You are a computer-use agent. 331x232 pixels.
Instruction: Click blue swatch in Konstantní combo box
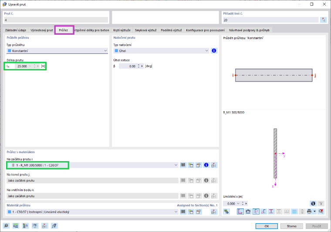[9, 51]
